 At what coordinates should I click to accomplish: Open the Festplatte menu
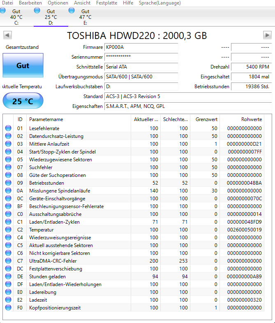(x=106, y=3)
